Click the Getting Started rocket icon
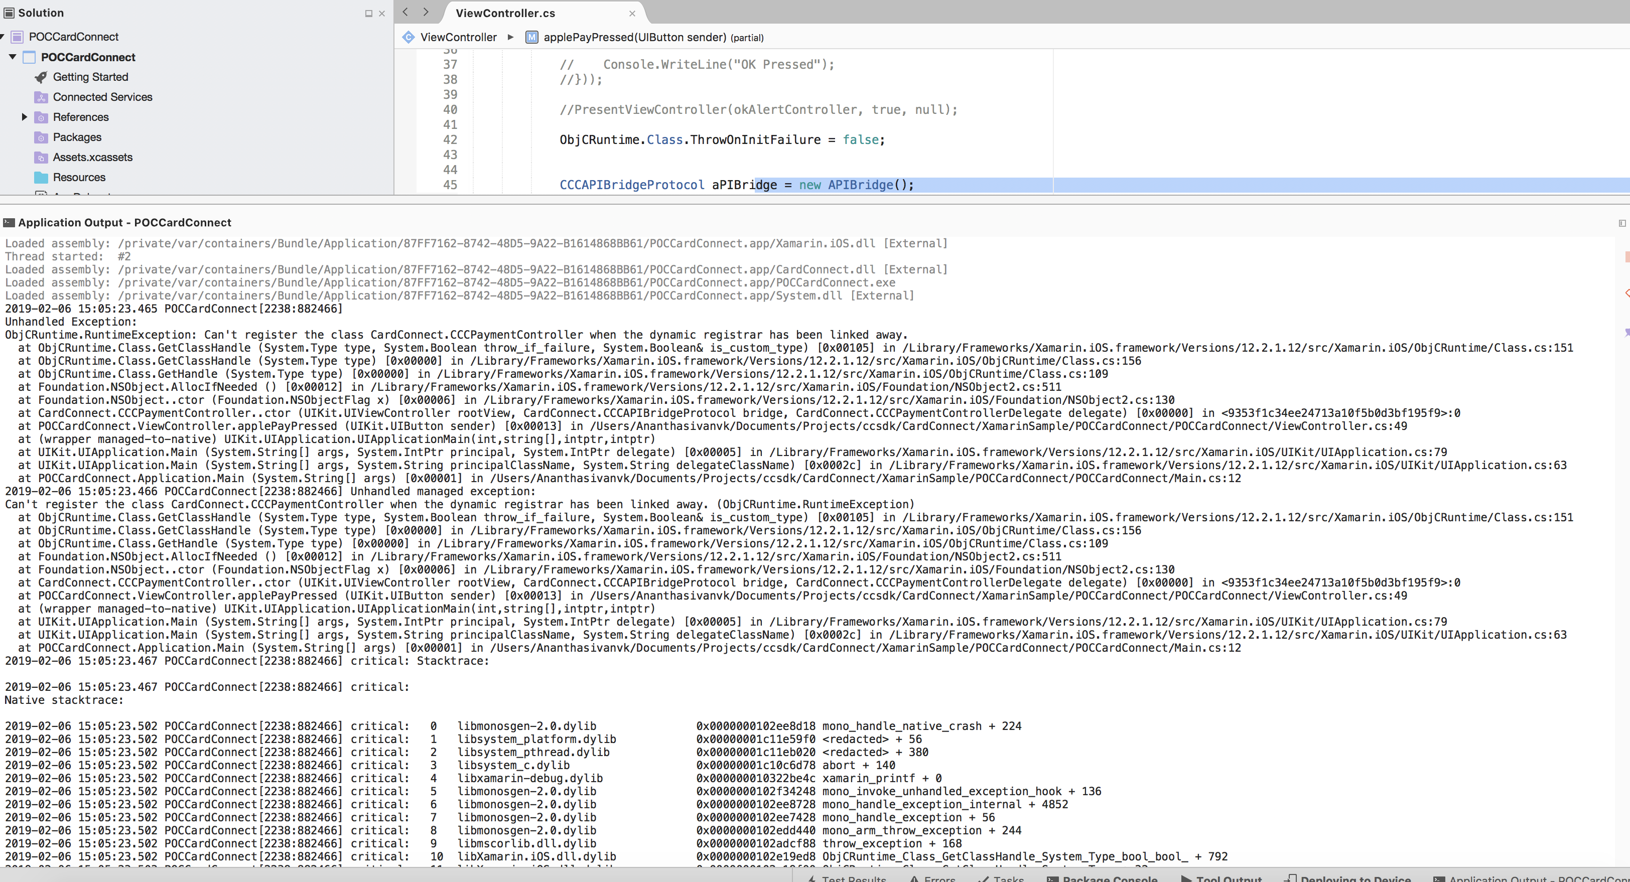 coord(41,77)
